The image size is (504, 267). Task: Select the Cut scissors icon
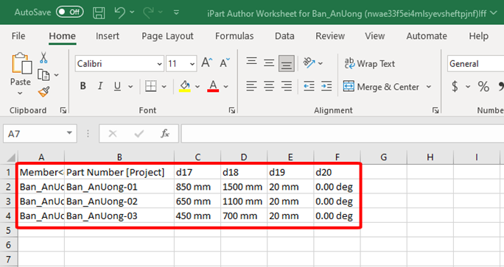(x=43, y=58)
